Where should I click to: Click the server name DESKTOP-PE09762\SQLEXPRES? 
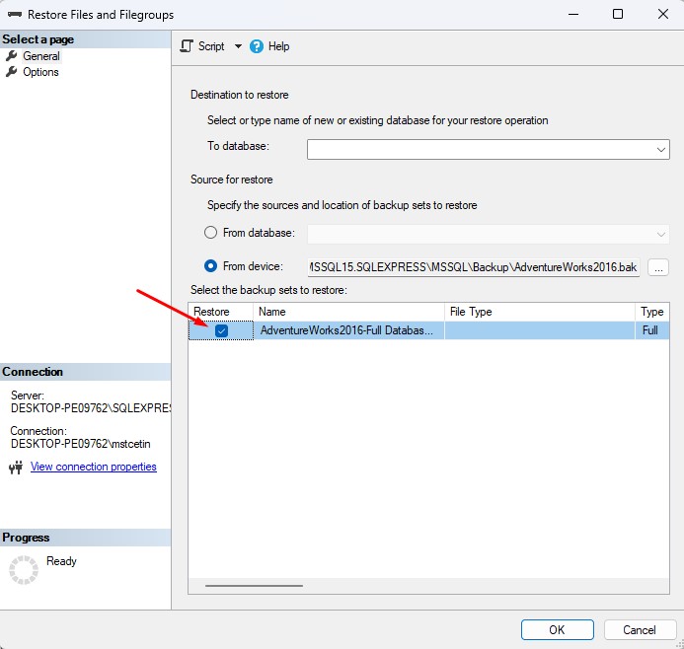91,408
